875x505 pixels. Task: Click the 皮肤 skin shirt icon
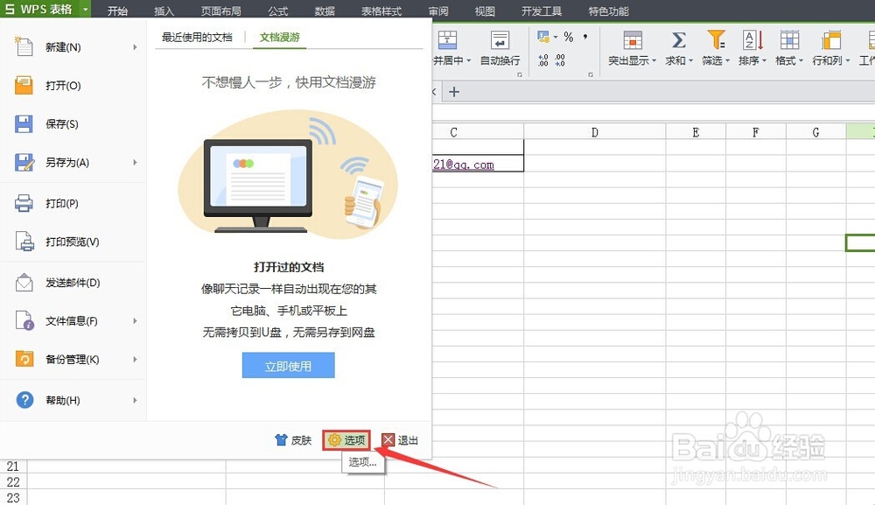point(281,439)
